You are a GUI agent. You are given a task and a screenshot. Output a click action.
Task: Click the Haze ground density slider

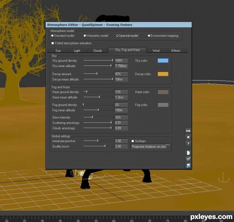click(x=98, y=92)
